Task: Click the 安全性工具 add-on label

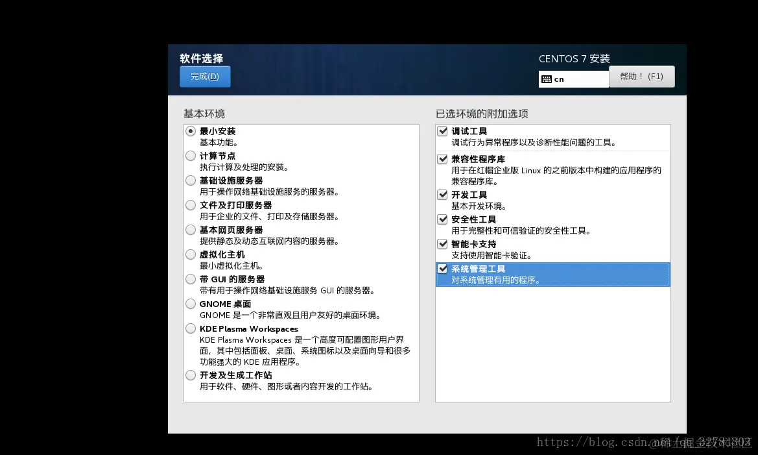Action: 474,219
